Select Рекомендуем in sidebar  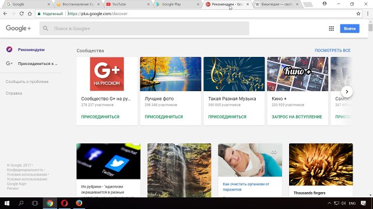tap(31, 50)
